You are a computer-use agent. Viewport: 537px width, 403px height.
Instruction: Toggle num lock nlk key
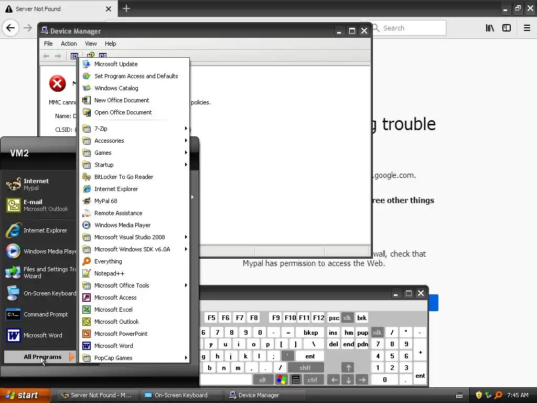378,332
